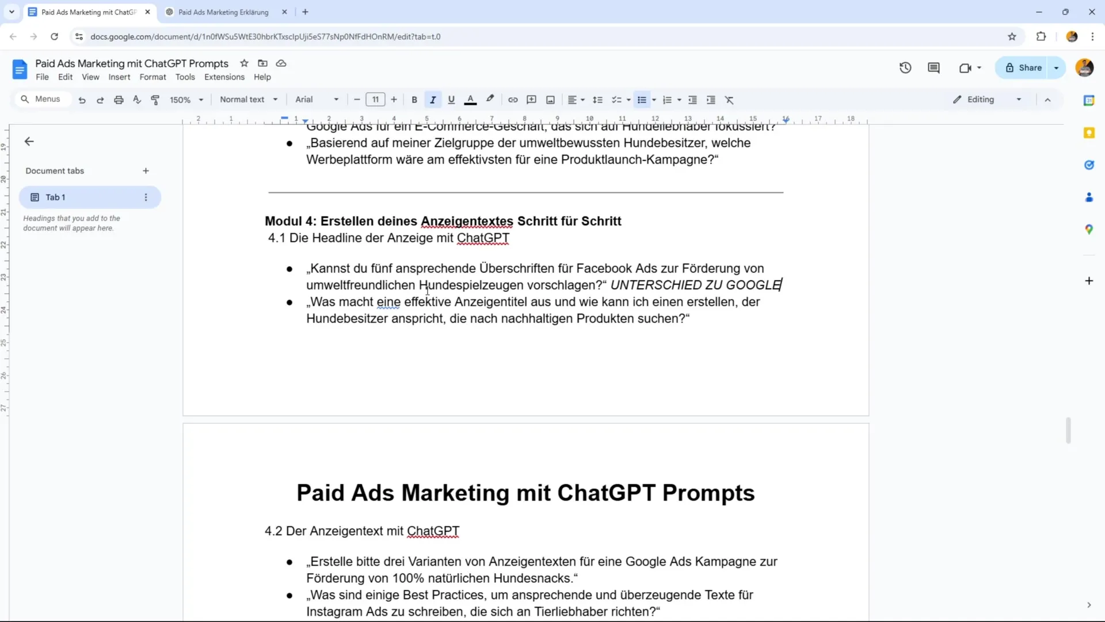
Task: Open the Tools menu
Action: (185, 77)
